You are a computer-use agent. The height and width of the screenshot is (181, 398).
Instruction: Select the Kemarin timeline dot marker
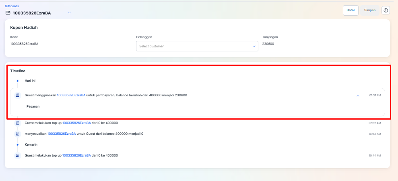[18, 145]
